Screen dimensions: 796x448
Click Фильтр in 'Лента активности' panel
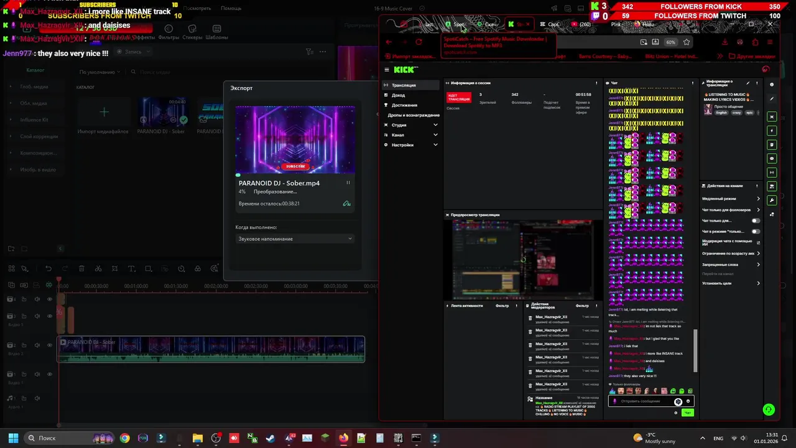coord(502,306)
